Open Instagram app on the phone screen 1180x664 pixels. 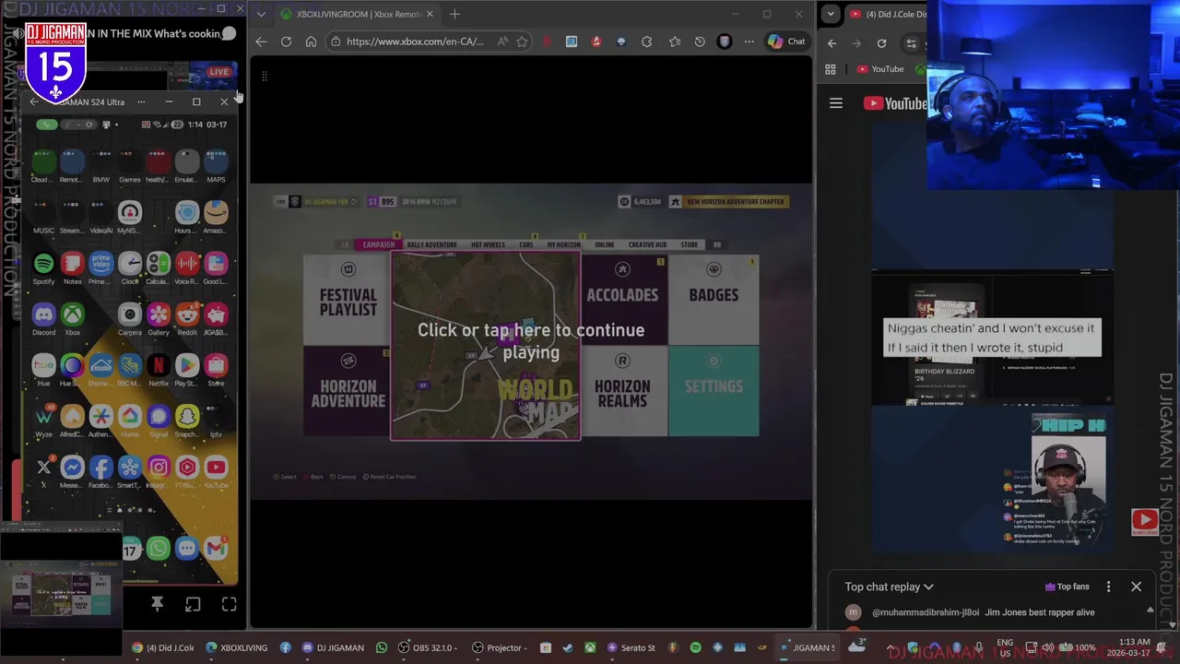coord(159,468)
